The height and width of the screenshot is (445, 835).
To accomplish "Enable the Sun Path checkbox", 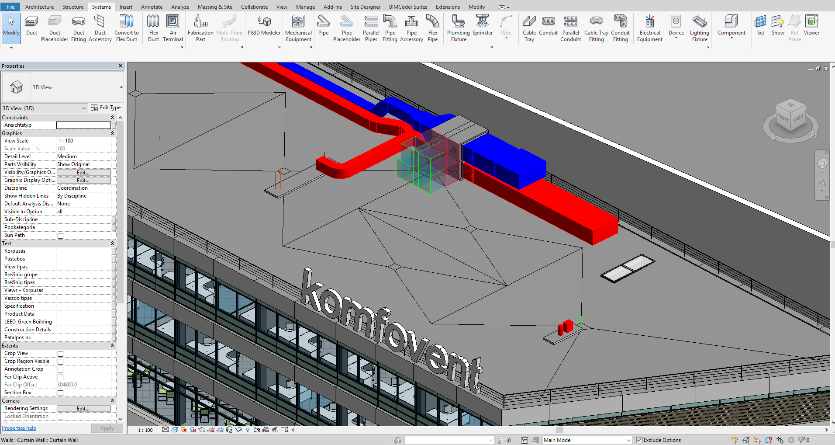I will point(61,236).
